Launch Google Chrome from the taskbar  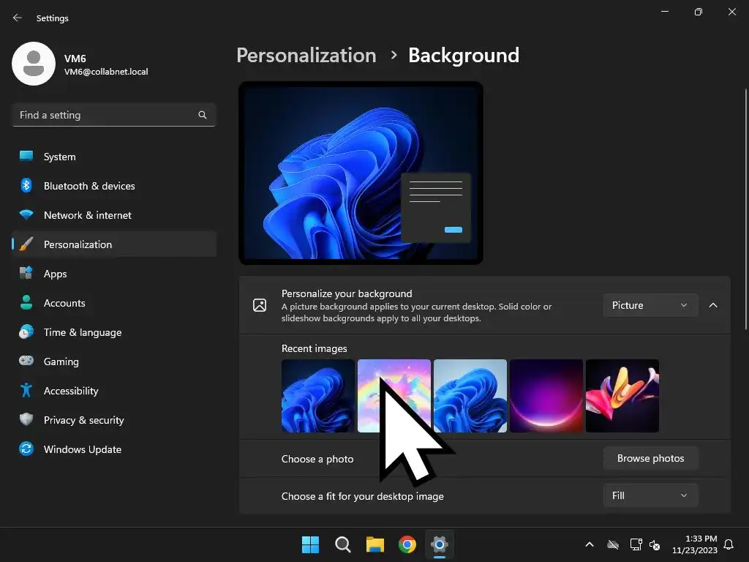coord(407,544)
